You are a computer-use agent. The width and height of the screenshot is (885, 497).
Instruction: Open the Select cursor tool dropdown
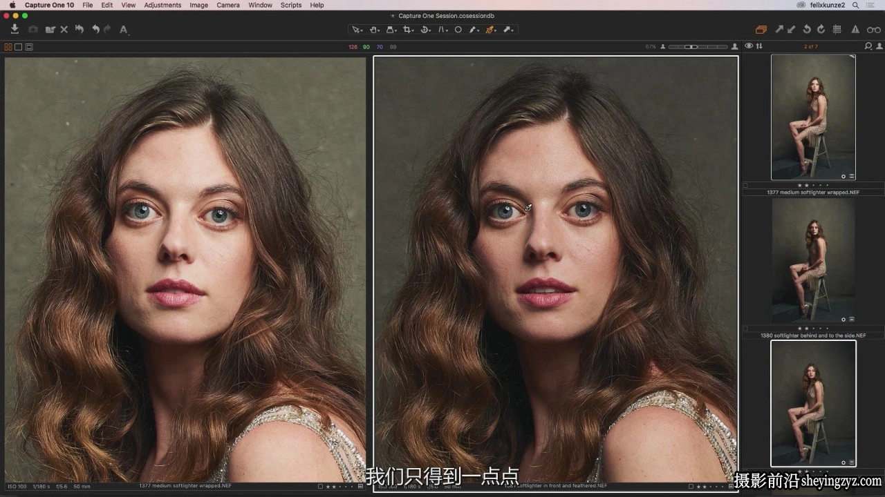click(x=357, y=30)
